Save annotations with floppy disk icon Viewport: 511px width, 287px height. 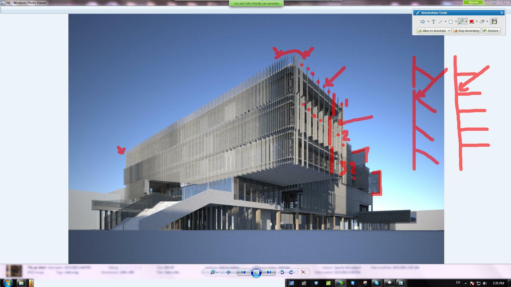coord(494,22)
